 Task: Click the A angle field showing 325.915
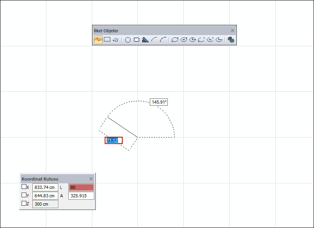(81, 196)
